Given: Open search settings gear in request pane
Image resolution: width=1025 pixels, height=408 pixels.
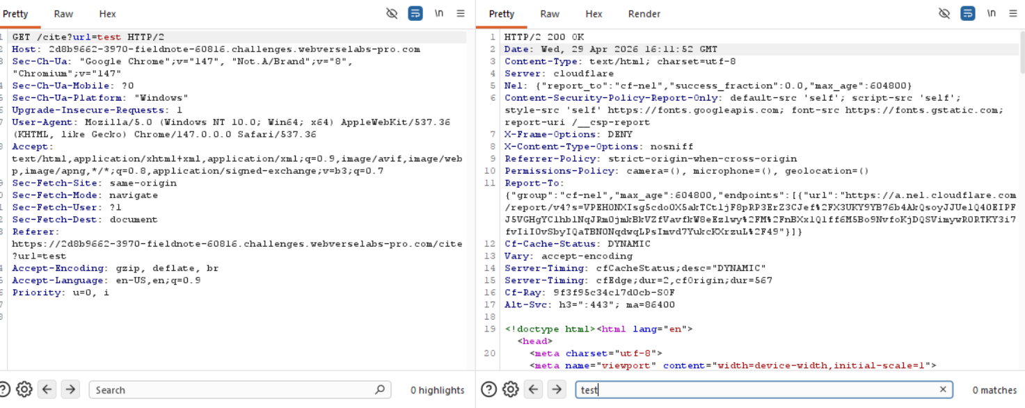Looking at the screenshot, I should coord(24,389).
